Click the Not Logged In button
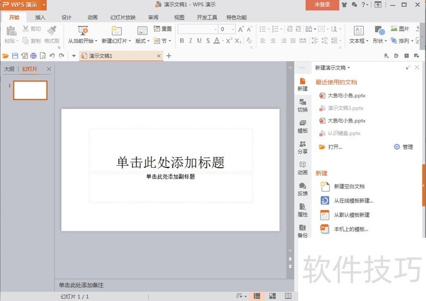 [322, 5]
